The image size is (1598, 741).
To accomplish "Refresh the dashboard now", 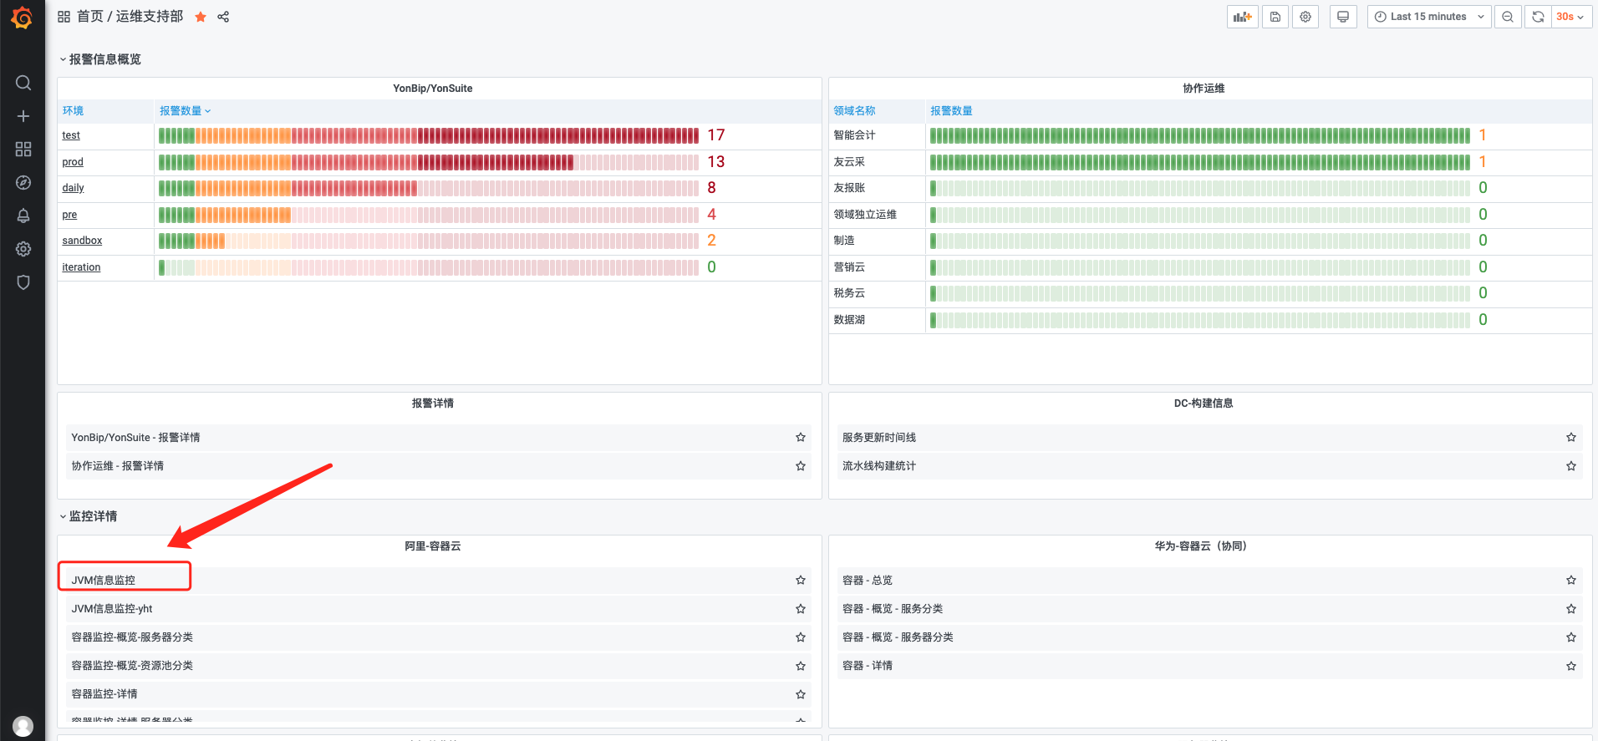I will 1538,17.
